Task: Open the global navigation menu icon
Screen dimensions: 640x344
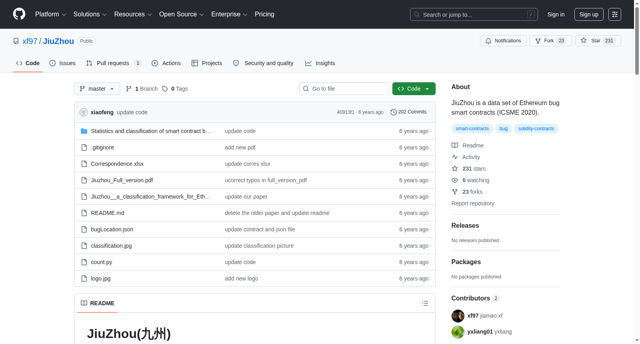Action: click(615, 14)
